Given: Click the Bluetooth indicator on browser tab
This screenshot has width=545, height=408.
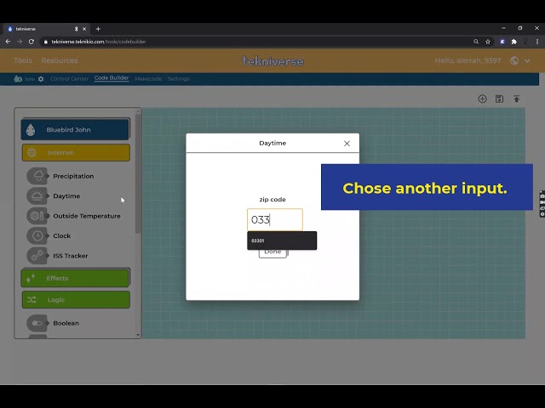Looking at the screenshot, I should (76, 29).
